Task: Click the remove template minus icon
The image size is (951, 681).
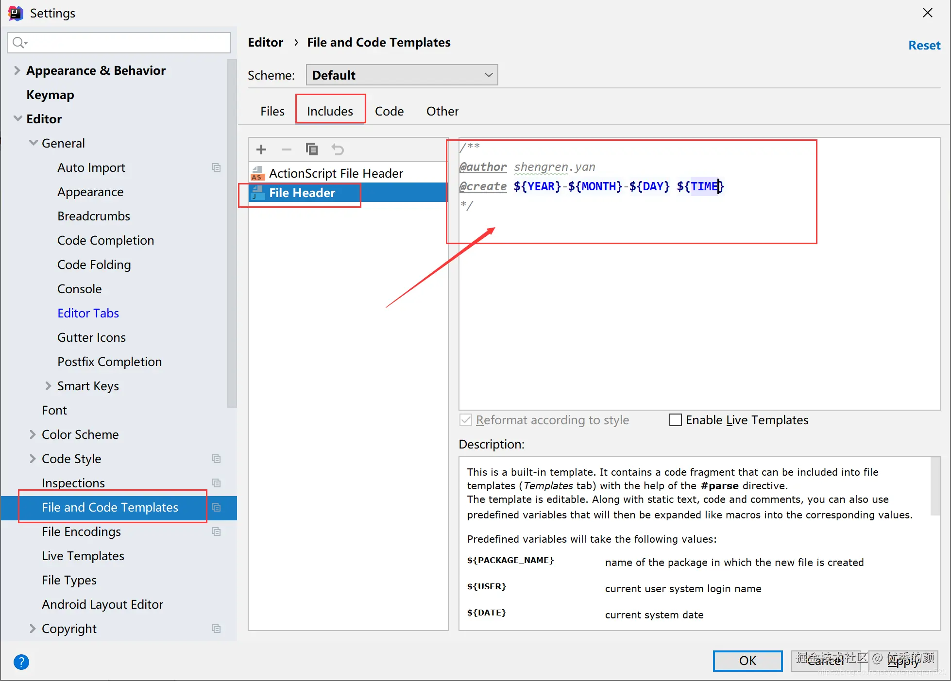Action: (287, 149)
